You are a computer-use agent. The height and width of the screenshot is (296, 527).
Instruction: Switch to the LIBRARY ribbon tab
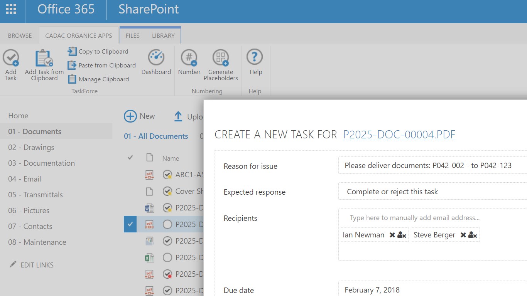(x=163, y=35)
